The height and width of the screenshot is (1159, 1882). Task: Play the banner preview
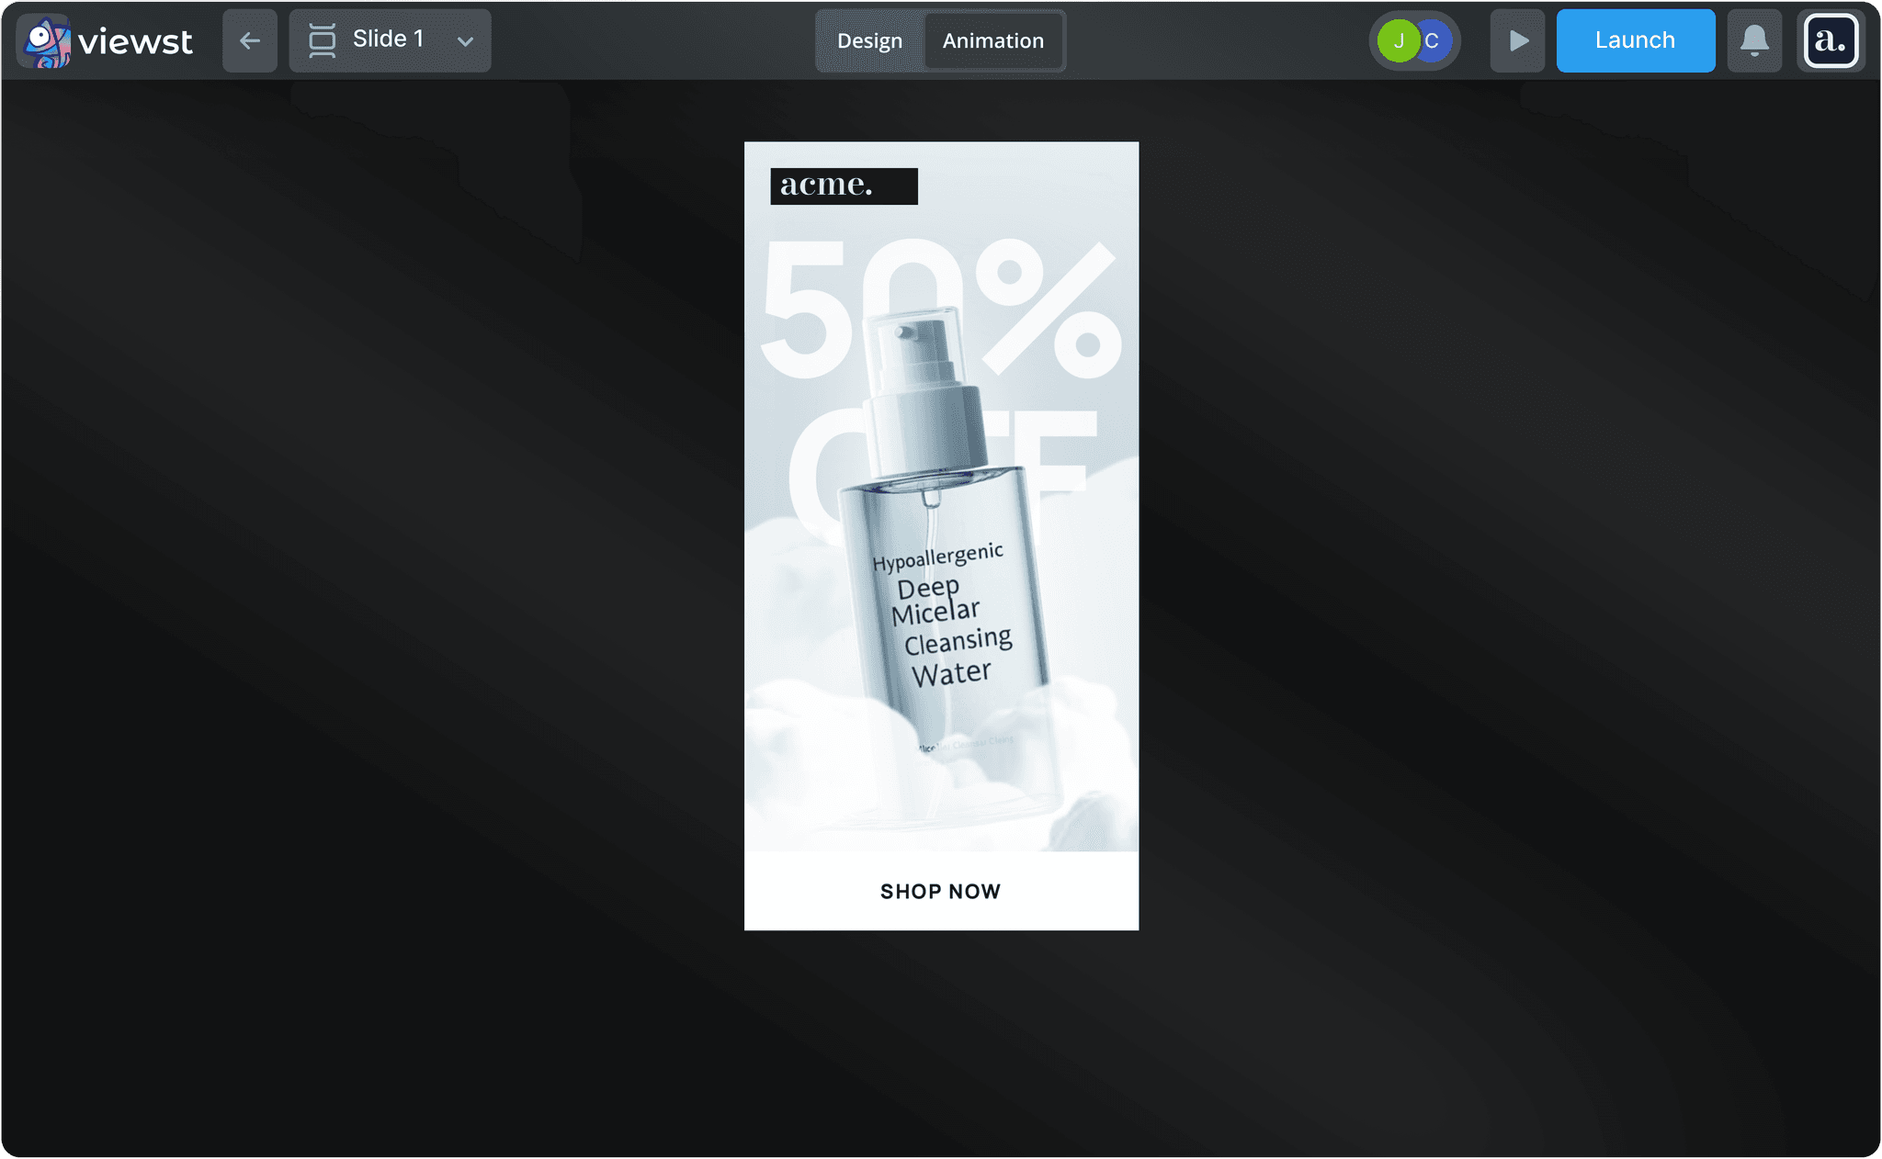click(1517, 41)
